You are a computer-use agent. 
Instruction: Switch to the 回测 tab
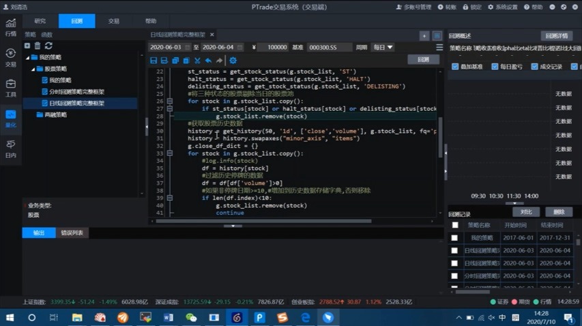[x=77, y=21]
